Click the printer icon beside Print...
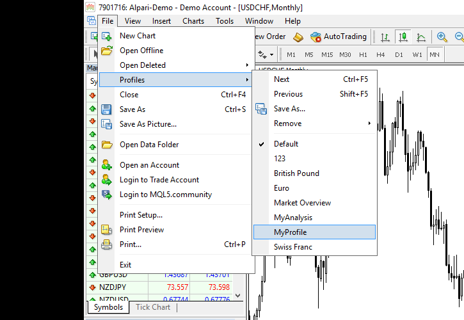 [x=106, y=244]
